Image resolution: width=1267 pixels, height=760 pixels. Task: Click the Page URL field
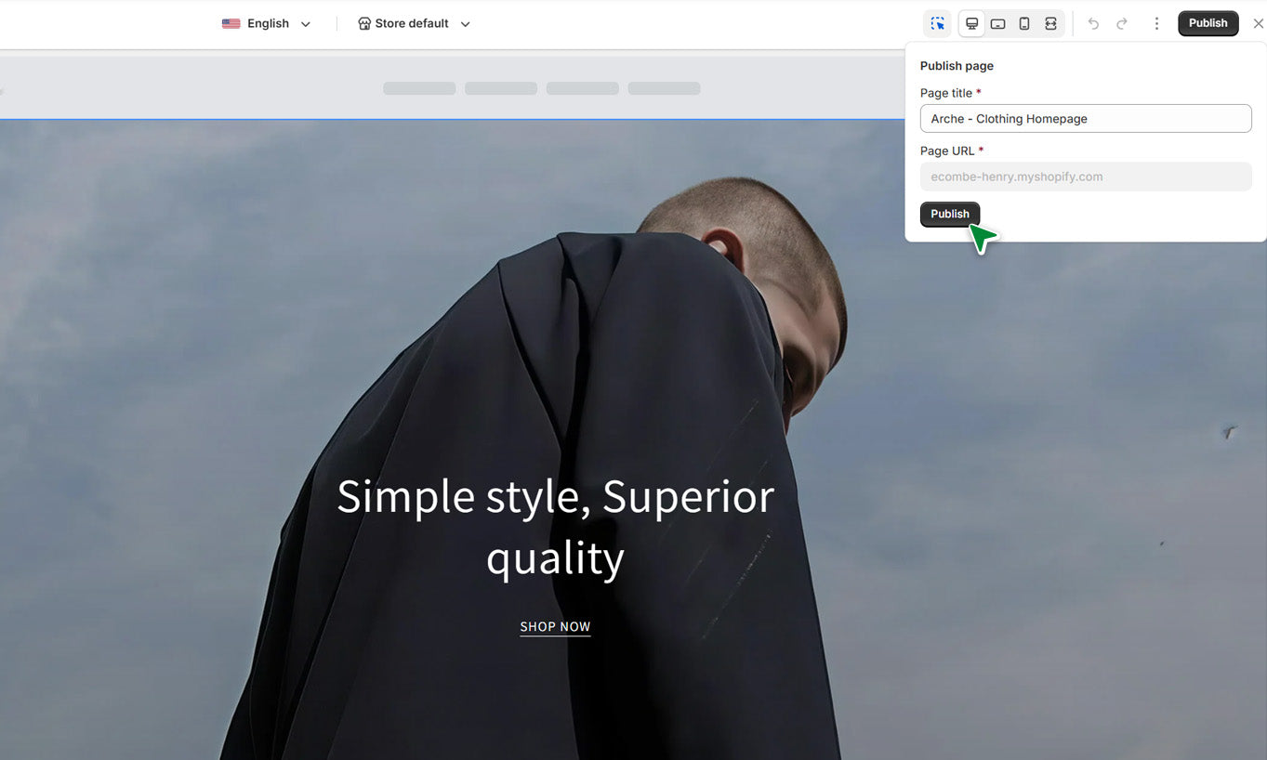click(x=1085, y=177)
